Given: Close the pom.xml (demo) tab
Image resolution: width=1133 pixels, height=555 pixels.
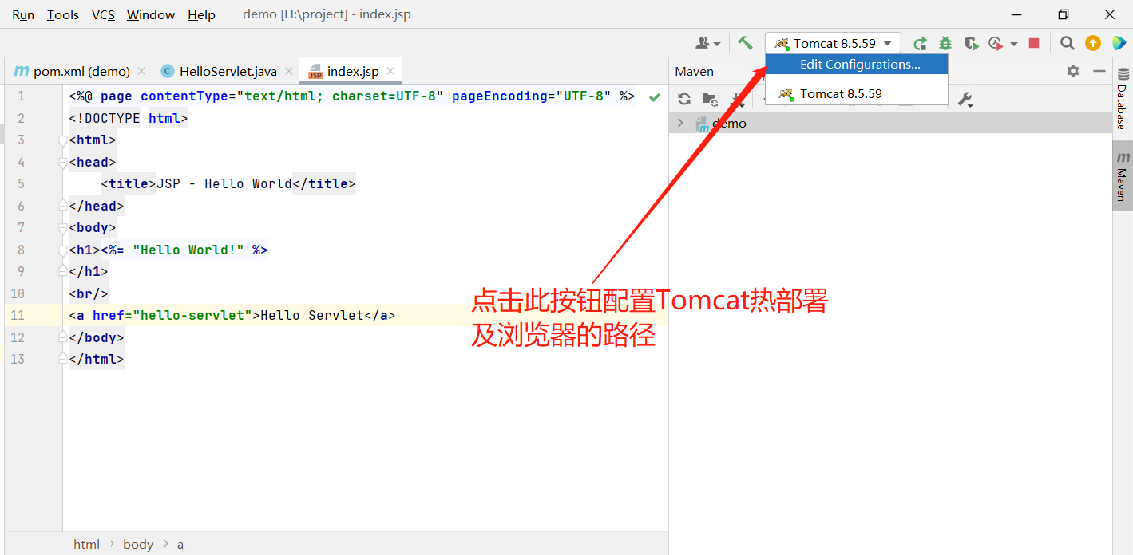Looking at the screenshot, I should [141, 71].
